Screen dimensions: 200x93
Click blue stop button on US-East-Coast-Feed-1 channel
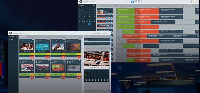(107, 14)
